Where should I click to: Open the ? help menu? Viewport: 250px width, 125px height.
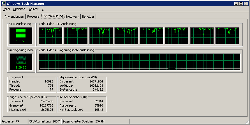click(43, 9)
